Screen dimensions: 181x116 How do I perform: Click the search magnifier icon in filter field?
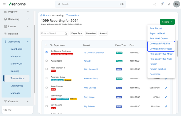66,34
